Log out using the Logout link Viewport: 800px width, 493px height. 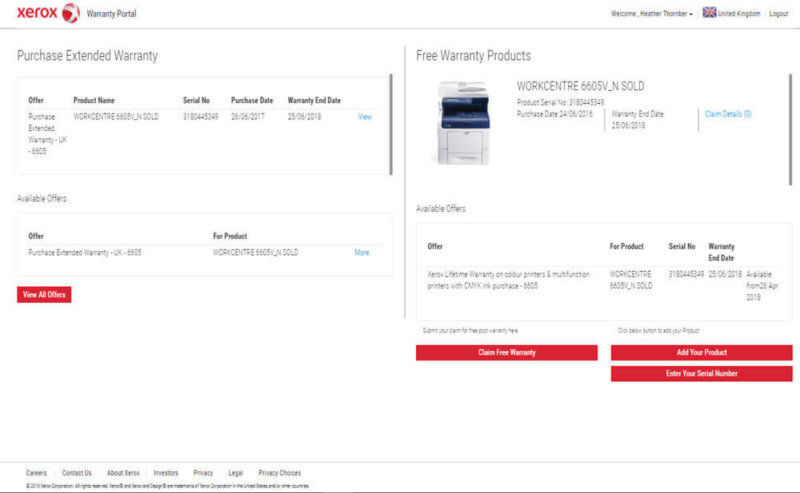778,14
